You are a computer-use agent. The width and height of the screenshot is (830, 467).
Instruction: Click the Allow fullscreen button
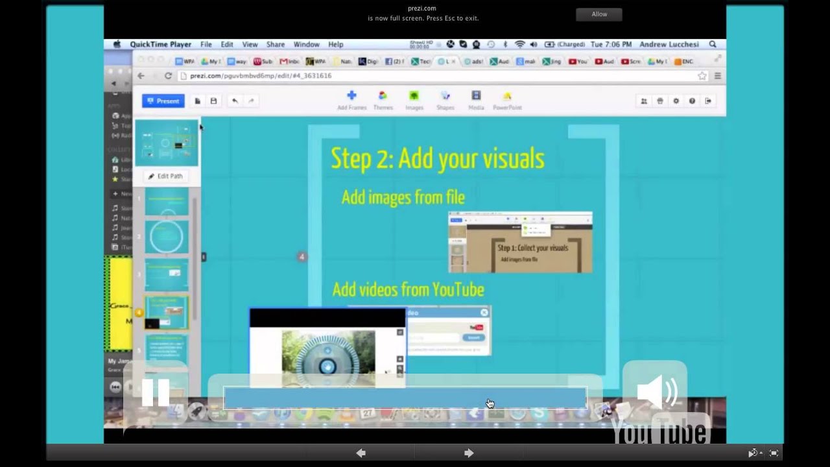click(599, 14)
